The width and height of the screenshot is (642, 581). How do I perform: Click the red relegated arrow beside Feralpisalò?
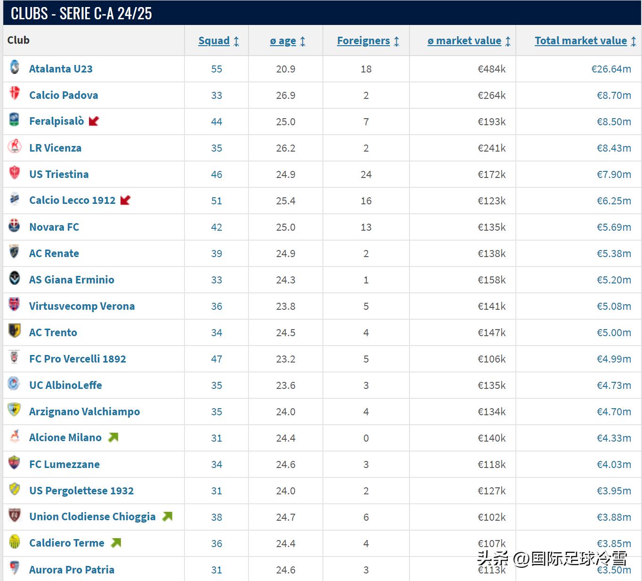click(94, 121)
